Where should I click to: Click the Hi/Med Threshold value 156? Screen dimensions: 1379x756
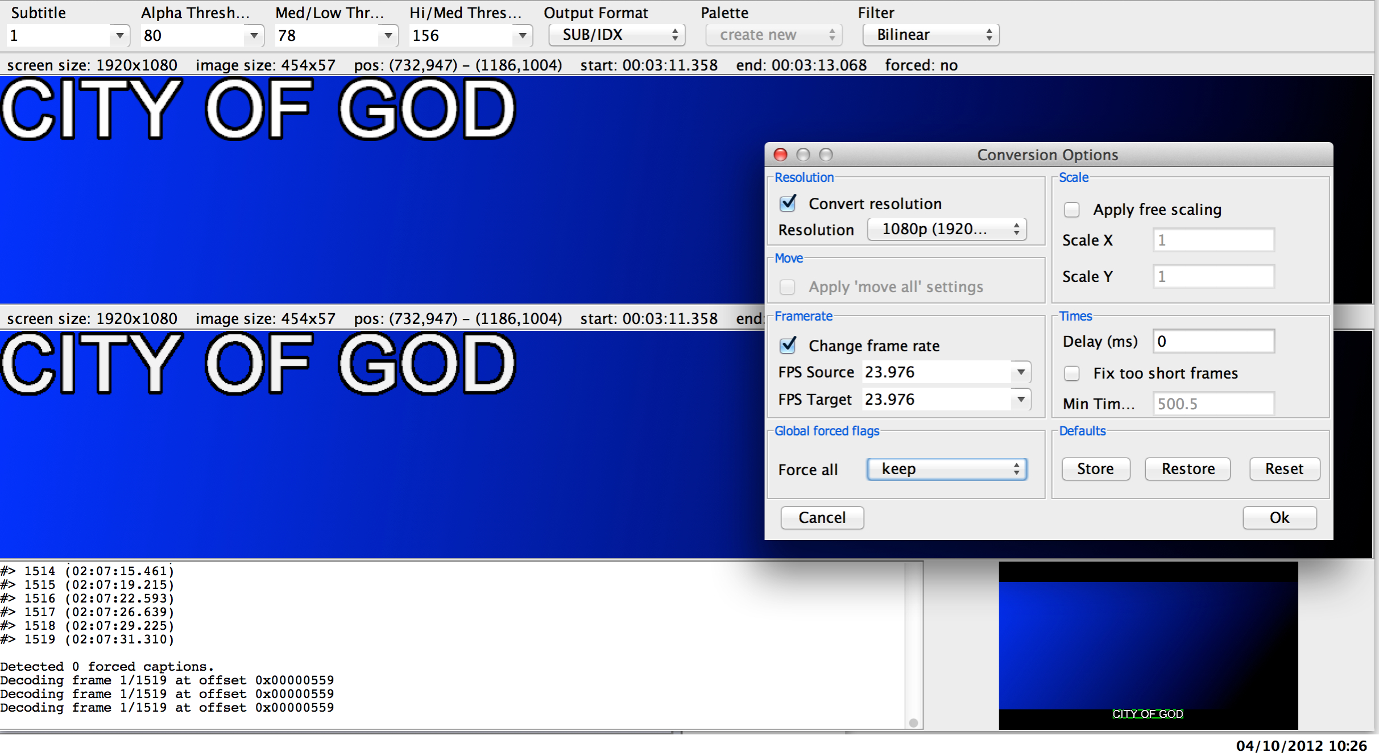[x=461, y=35]
